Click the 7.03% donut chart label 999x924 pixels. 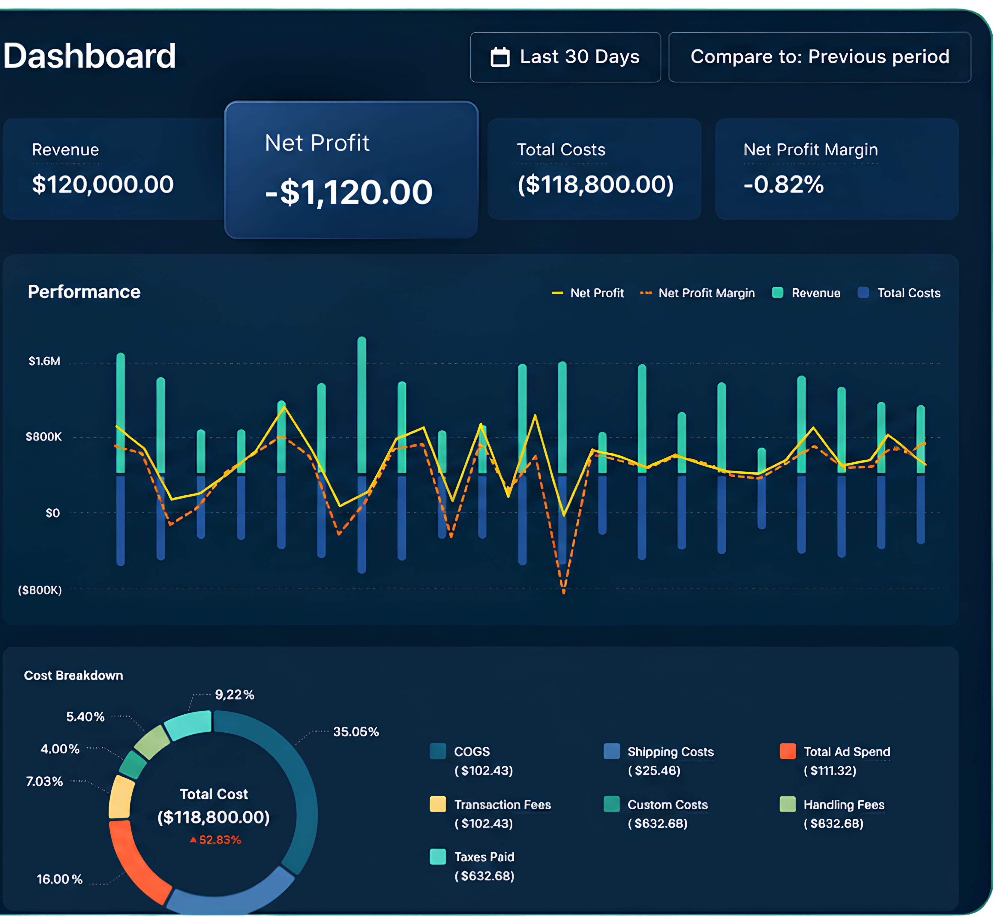pos(44,781)
